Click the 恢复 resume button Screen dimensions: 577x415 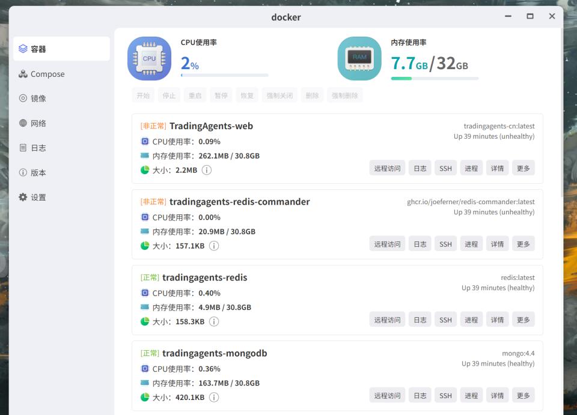point(247,95)
